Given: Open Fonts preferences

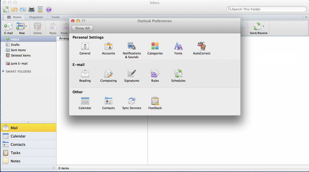Looking at the screenshot, I should (178, 49).
